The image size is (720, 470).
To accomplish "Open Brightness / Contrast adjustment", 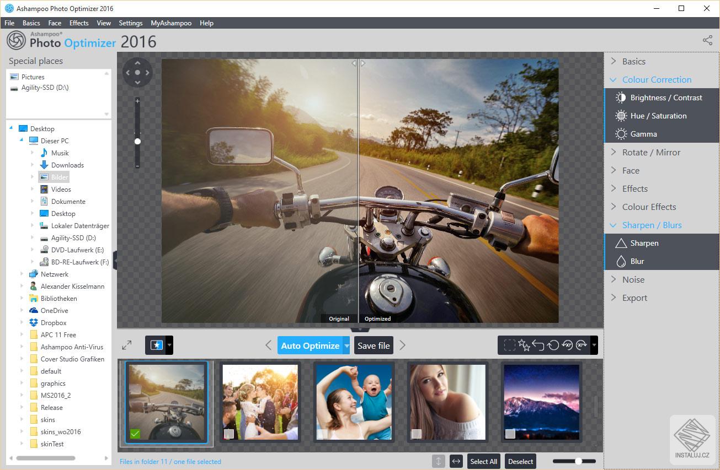I will 666,98.
